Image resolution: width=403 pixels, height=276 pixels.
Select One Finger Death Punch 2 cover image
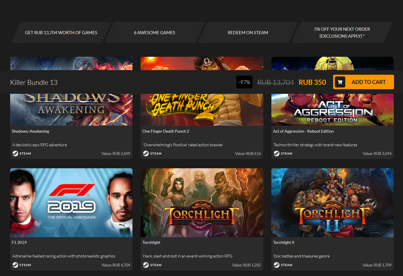click(x=202, y=109)
